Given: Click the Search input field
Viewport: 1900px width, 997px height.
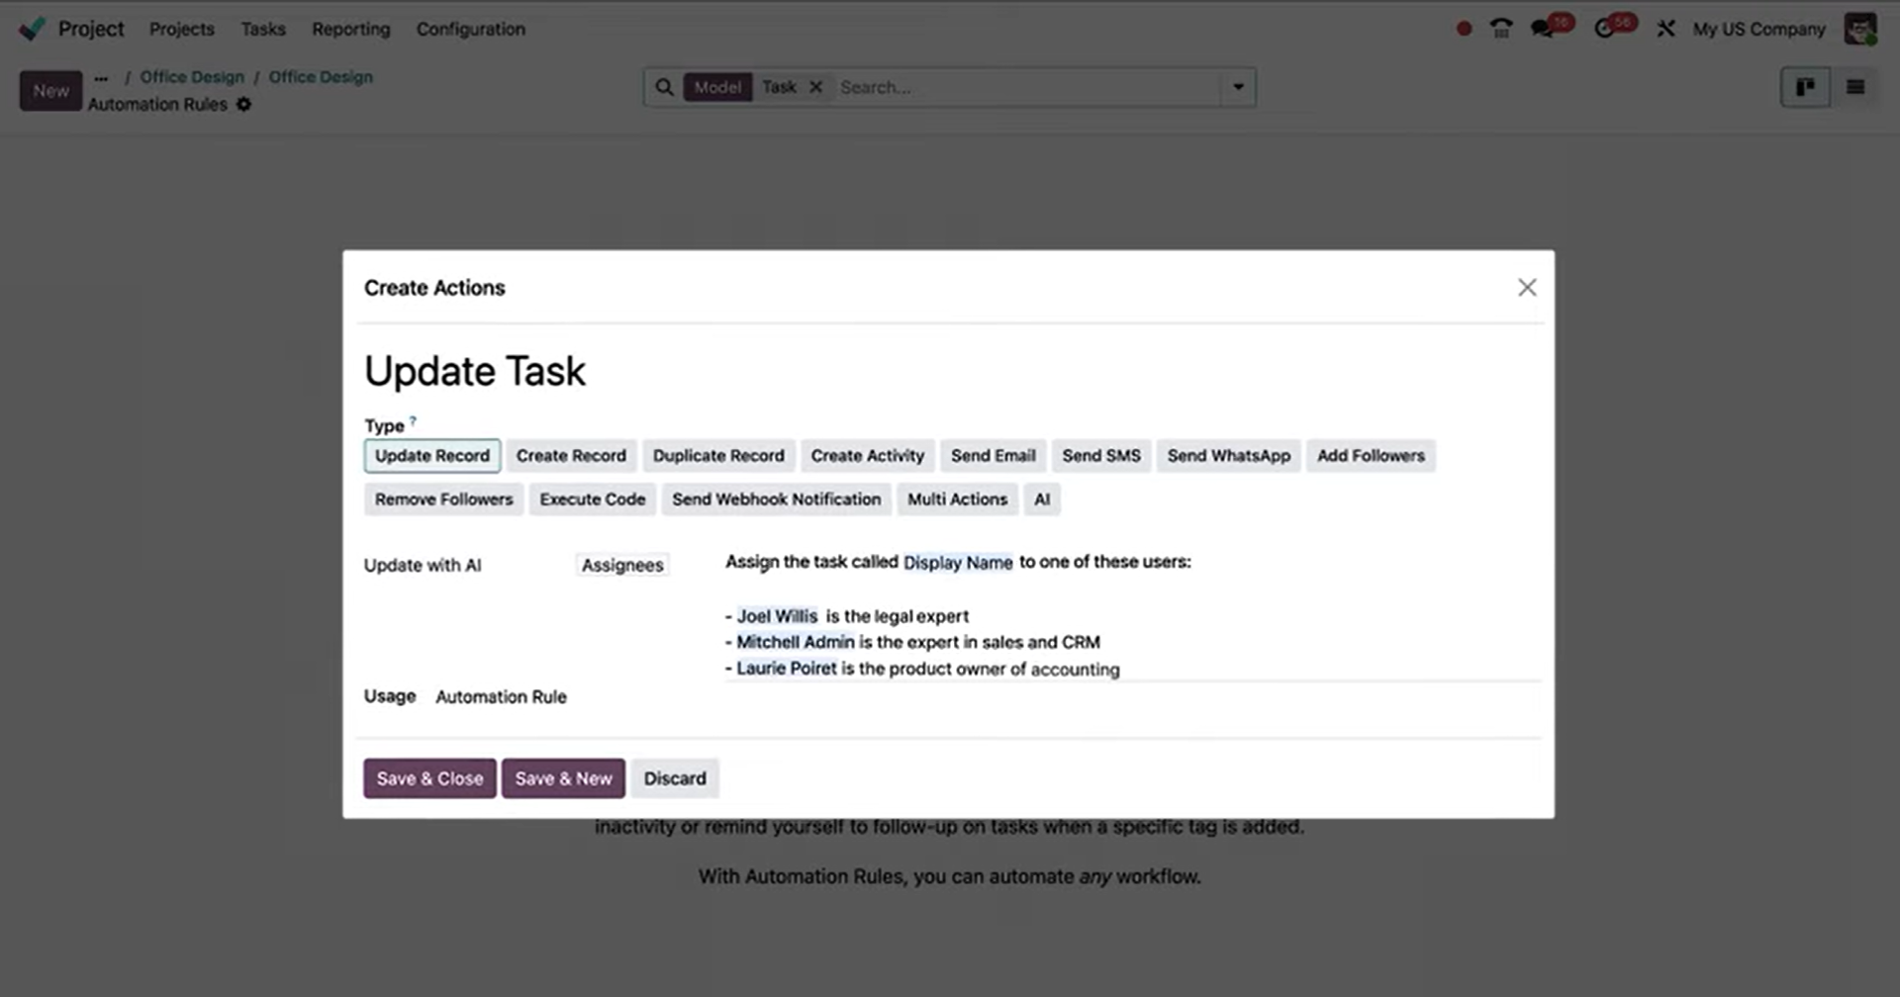Looking at the screenshot, I should click(1027, 87).
